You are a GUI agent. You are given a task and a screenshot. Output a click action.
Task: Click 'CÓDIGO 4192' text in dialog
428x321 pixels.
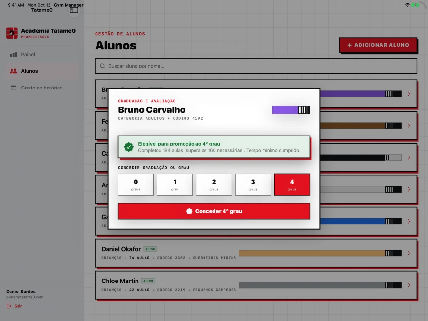(188, 119)
